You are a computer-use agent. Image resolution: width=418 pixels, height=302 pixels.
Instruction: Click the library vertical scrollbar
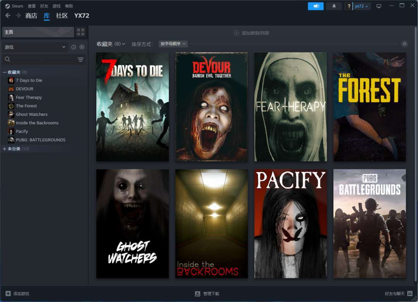416,154
